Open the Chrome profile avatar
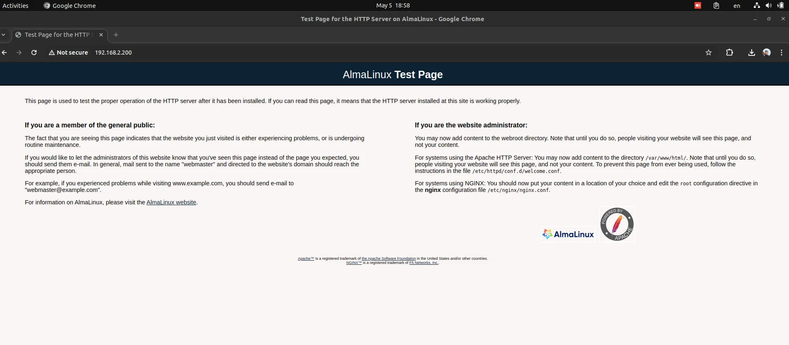The height and width of the screenshot is (345, 789). point(767,53)
